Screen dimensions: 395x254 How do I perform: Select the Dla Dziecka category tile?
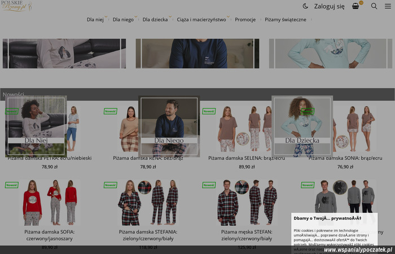(x=302, y=126)
